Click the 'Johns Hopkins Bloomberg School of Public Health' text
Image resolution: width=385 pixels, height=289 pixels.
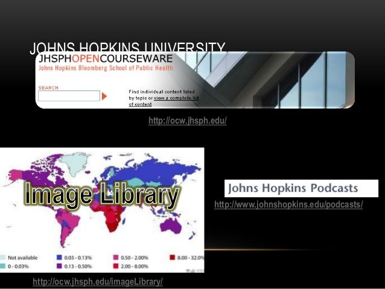point(106,68)
